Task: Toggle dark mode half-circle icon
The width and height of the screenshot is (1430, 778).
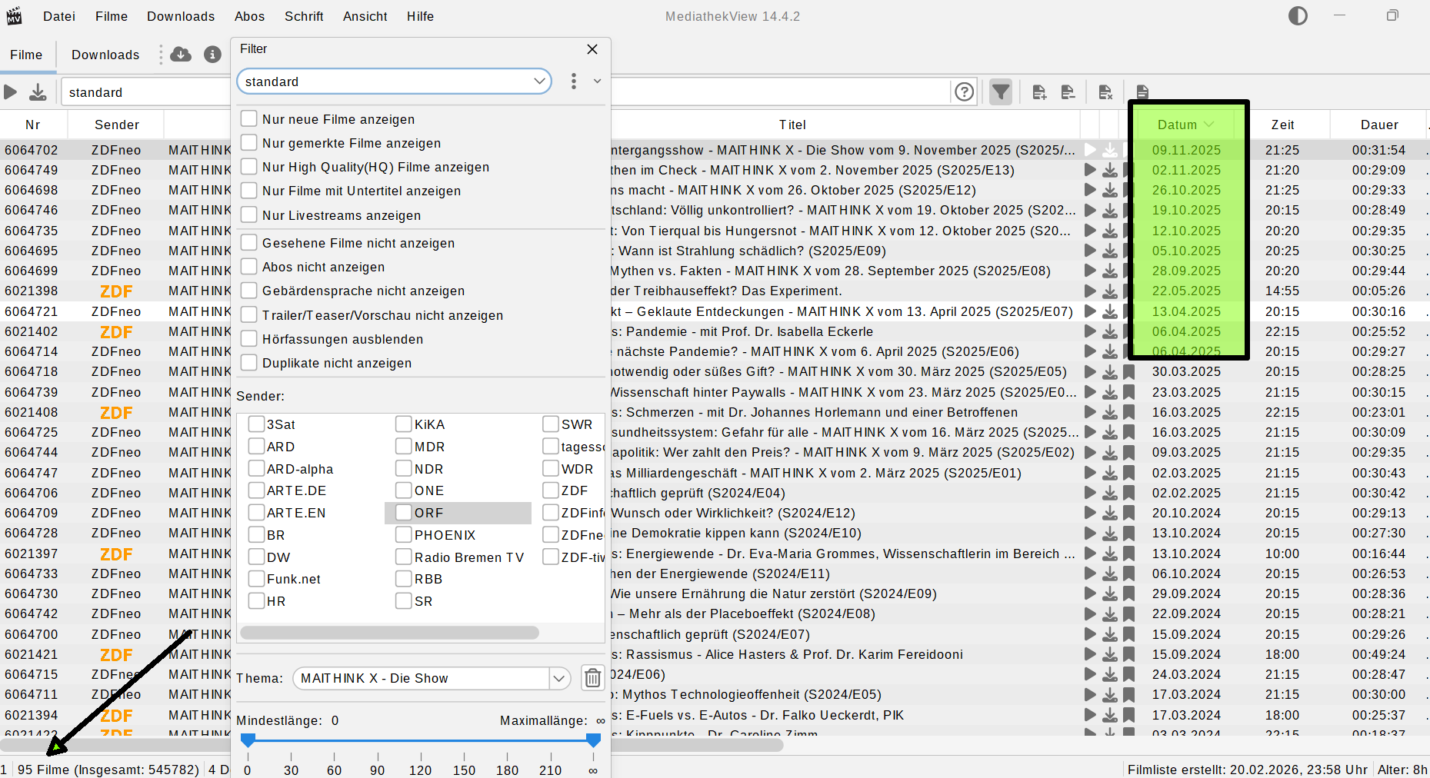Action: coord(1298,16)
